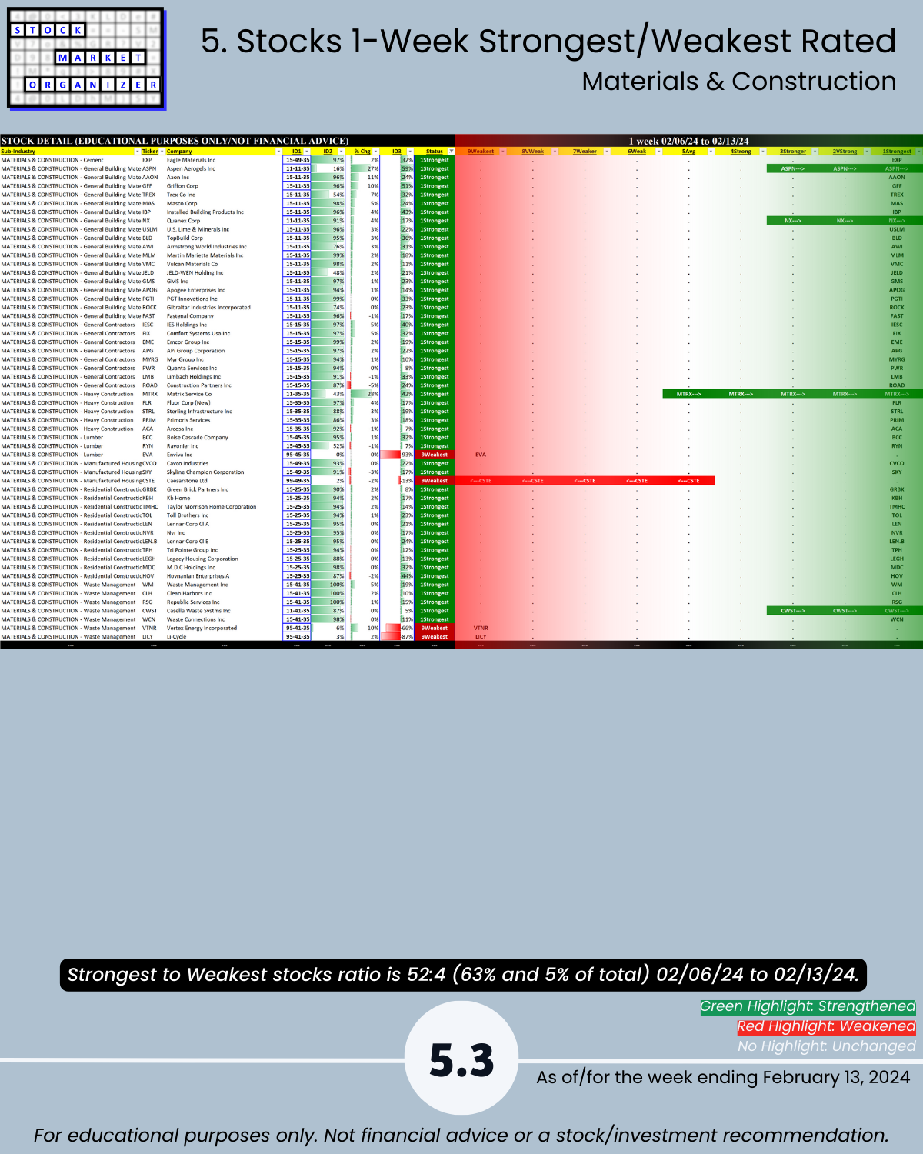This screenshot has height=1154, width=923.
Task: Click the green CWST---> cell under 3Stronger
Action: coord(793,611)
